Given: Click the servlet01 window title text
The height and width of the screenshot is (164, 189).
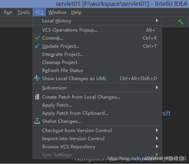Looking at the screenshot, I should pos(121,4).
